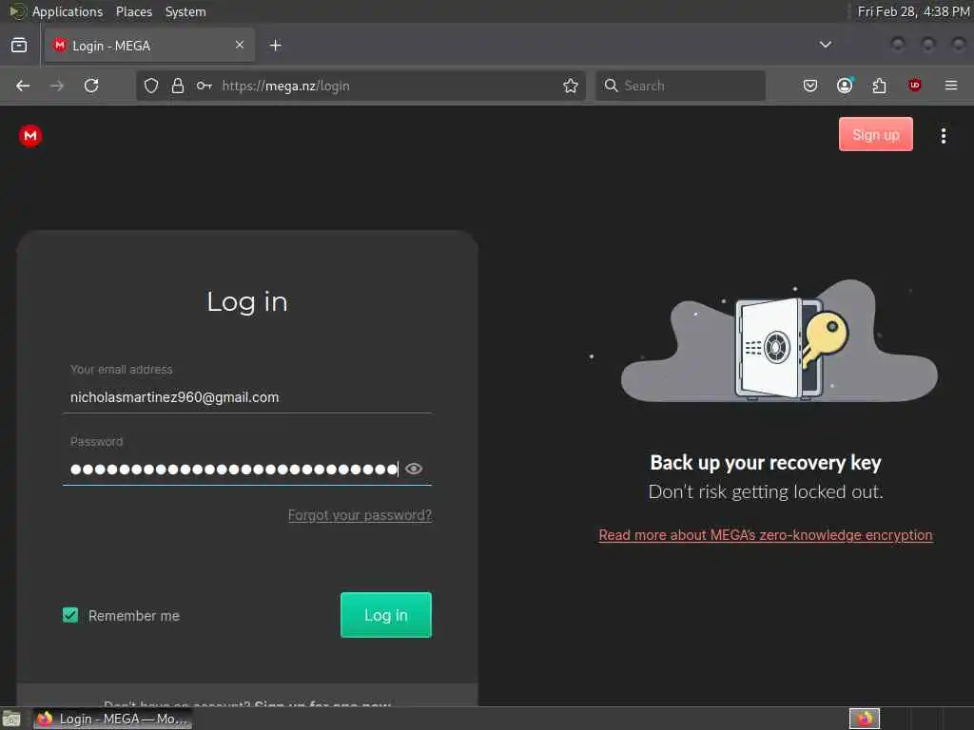
Task: Click the saved-login key icon
Action: (x=205, y=86)
